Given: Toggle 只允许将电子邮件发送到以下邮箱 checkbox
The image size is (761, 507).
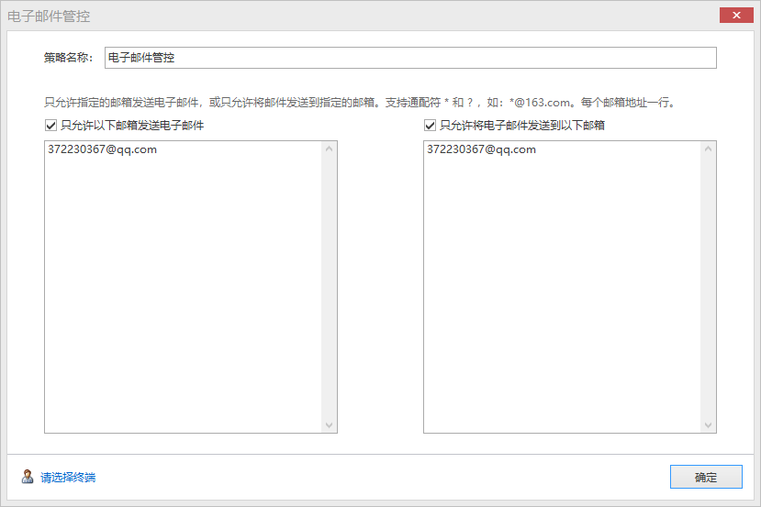Looking at the screenshot, I should pos(430,126).
